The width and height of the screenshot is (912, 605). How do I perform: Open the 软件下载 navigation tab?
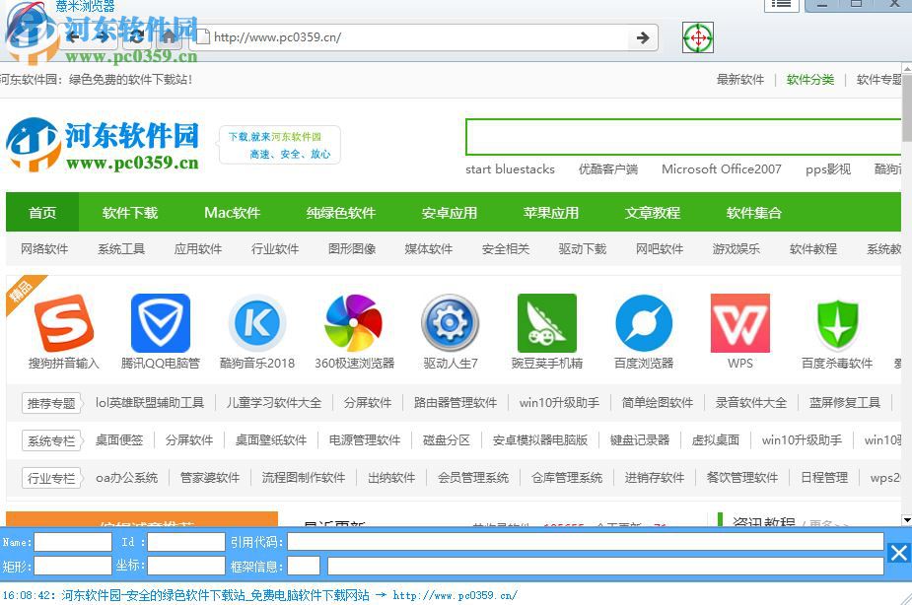click(x=130, y=213)
